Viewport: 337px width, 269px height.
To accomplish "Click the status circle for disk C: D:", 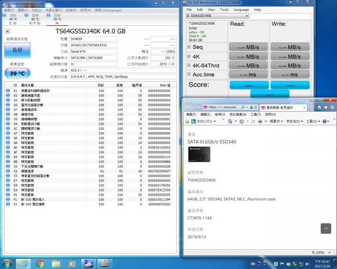I will click(x=4, y=15).
